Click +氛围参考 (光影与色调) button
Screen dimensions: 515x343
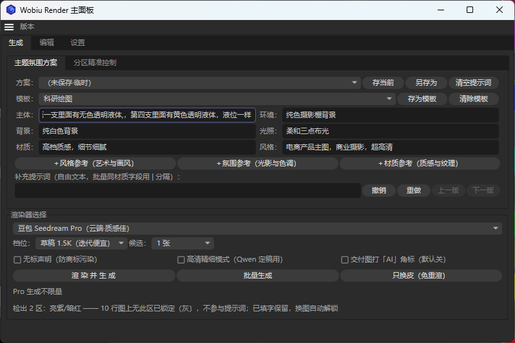258,163
